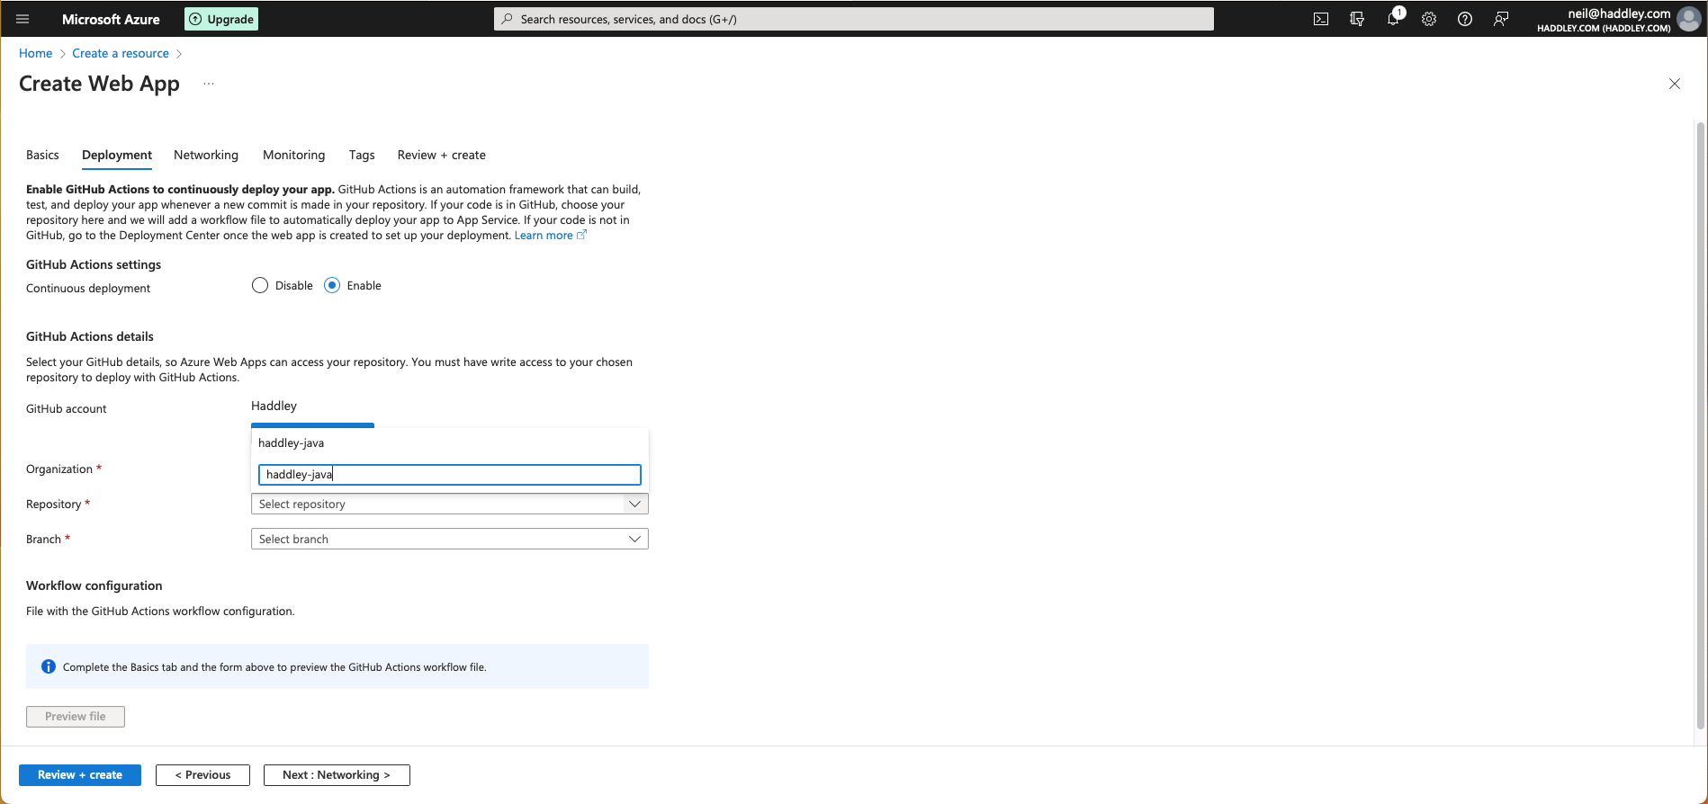Switch to the Tags tab
The image size is (1708, 804).
[362, 155]
